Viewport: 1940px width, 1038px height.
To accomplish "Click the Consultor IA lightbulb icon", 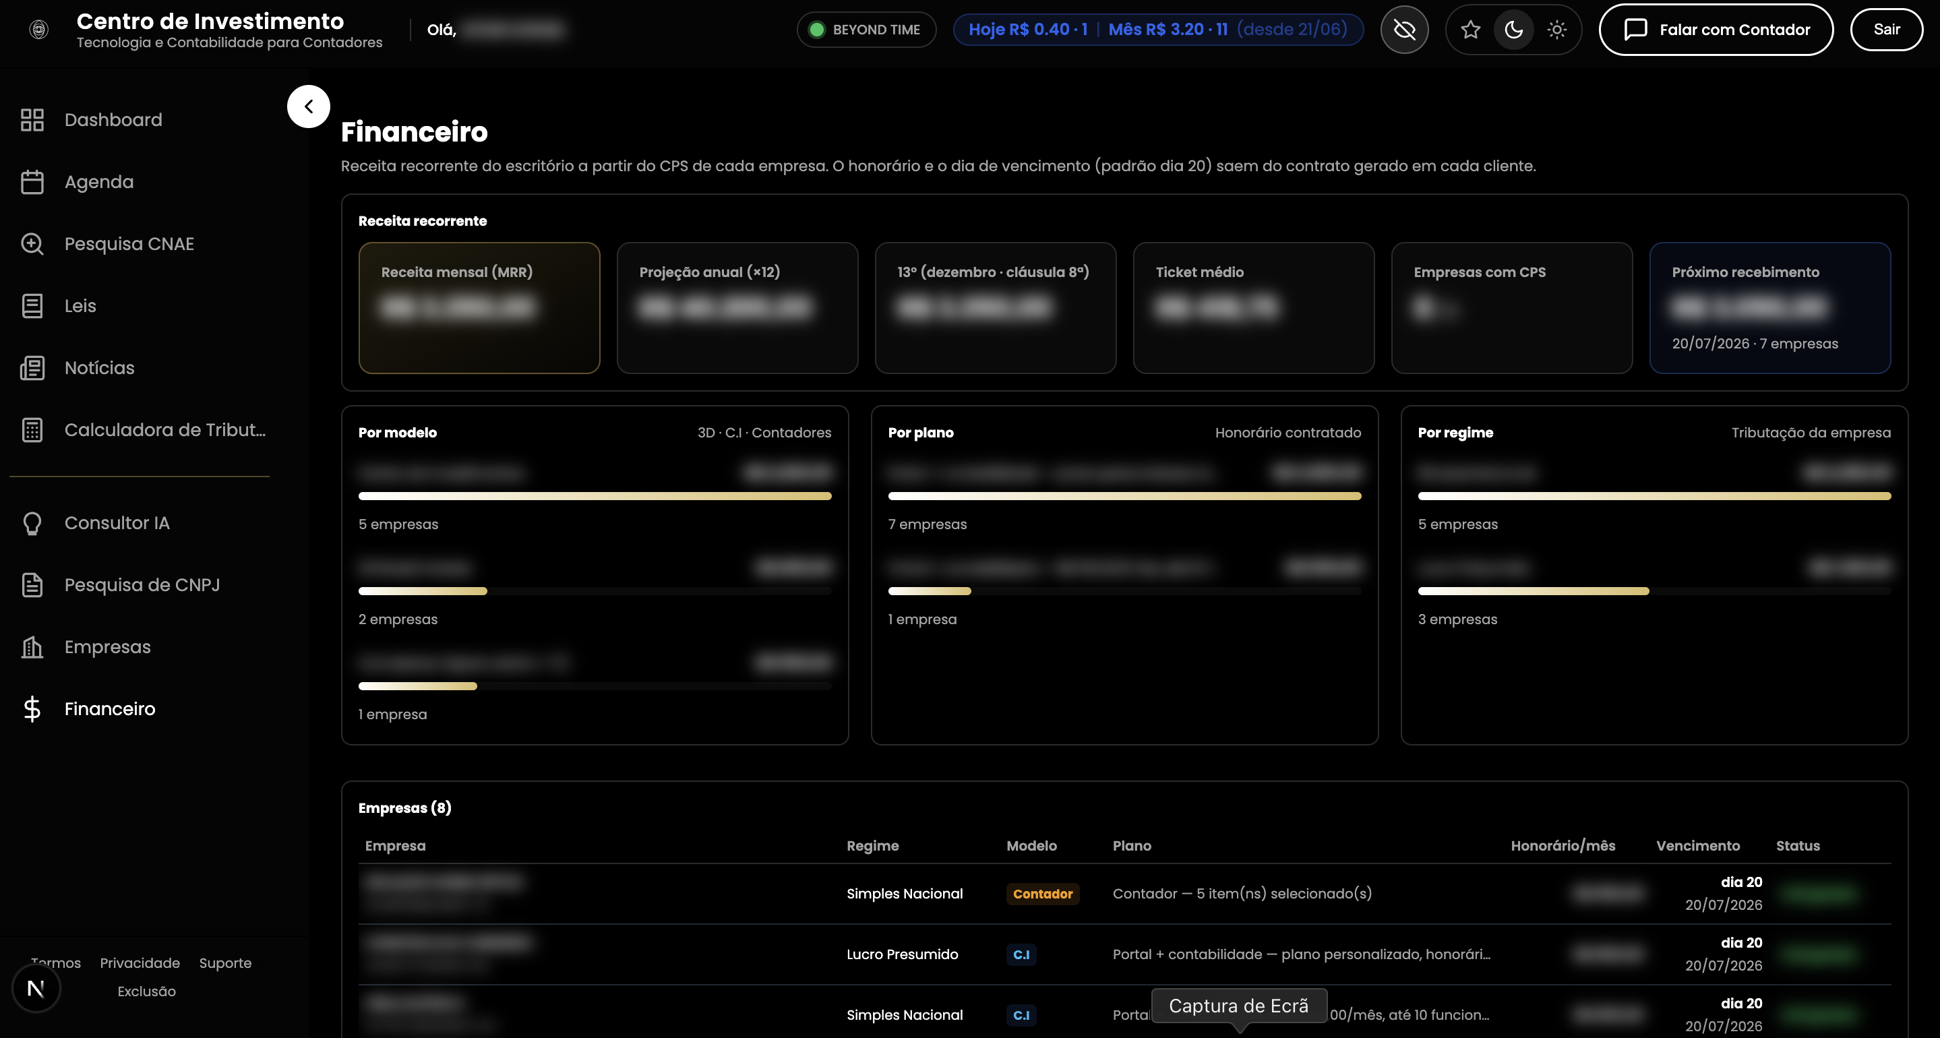I will click(x=32, y=523).
